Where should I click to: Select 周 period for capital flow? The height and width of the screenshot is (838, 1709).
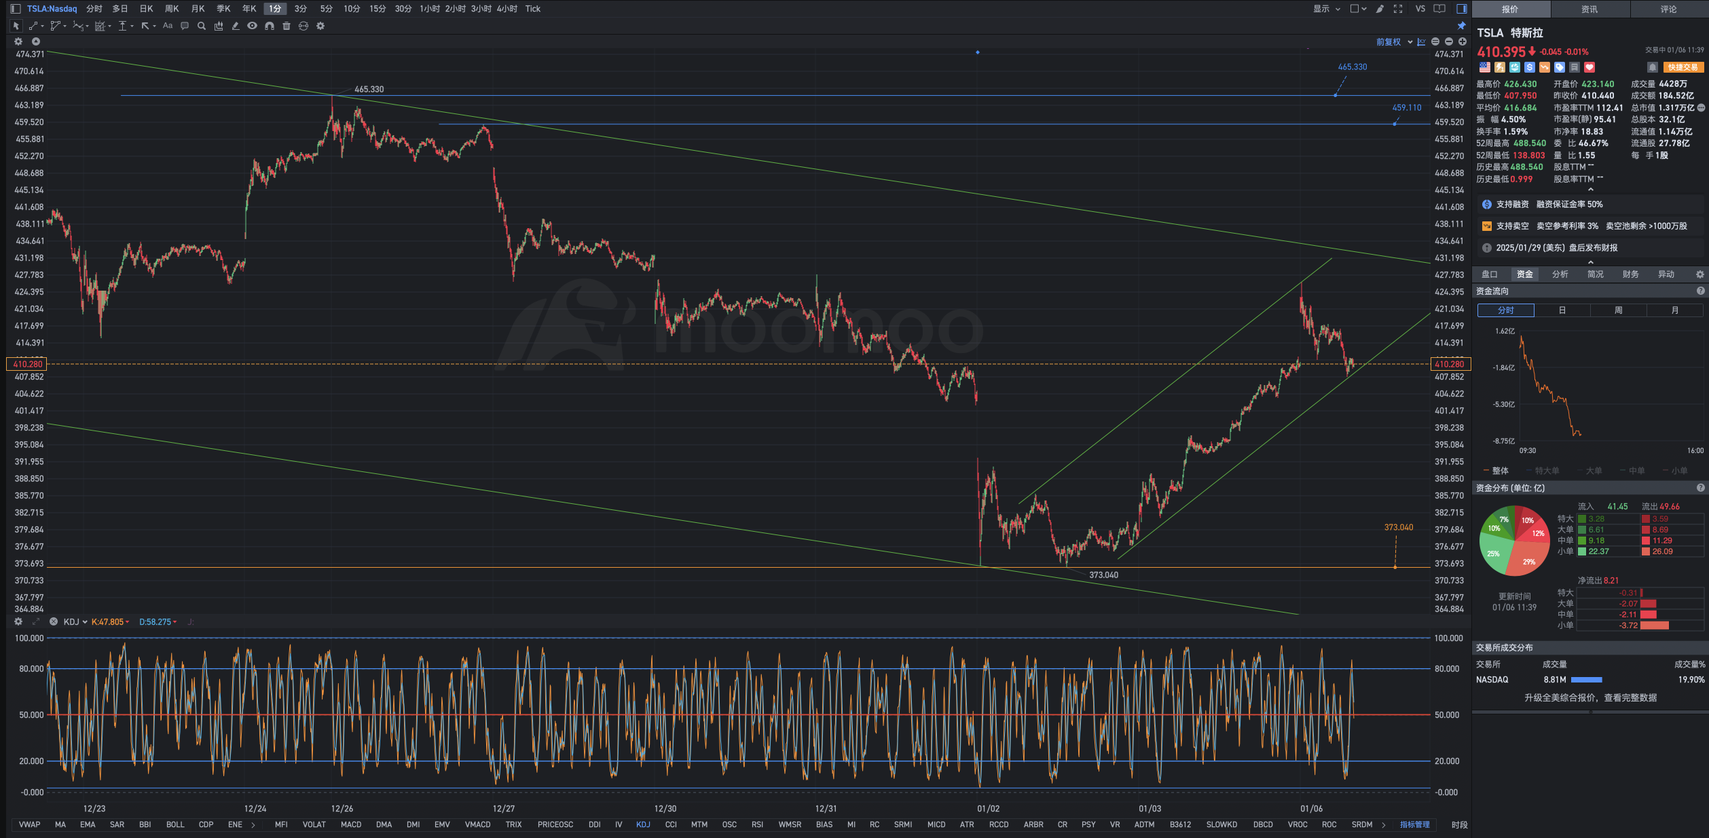tap(1619, 310)
